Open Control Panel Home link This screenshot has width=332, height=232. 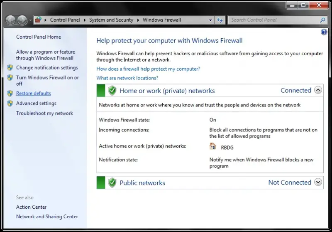[39, 37]
